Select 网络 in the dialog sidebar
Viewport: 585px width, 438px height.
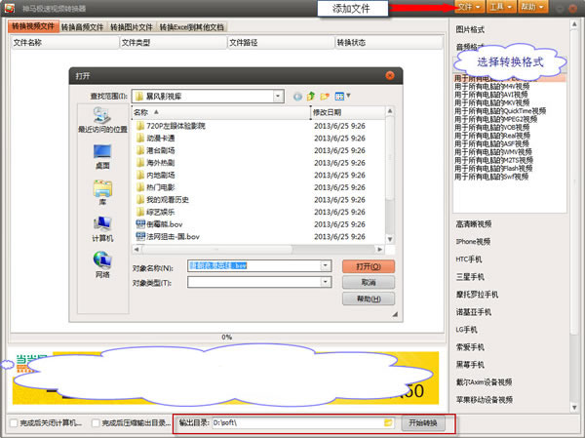coord(102,265)
